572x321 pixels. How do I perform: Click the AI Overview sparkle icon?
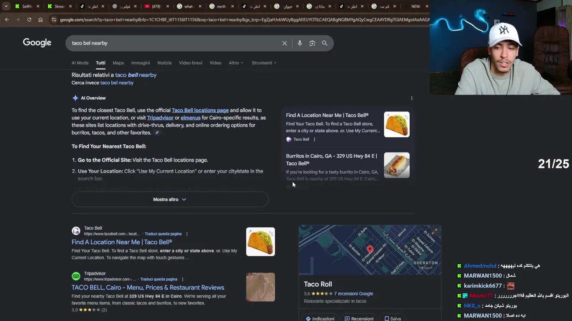tap(76, 98)
